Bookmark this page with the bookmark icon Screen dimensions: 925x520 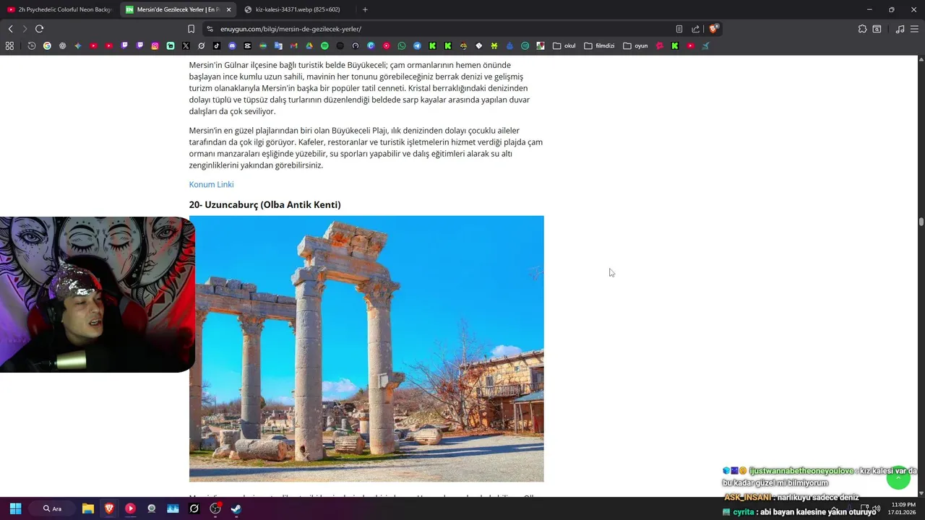191,29
